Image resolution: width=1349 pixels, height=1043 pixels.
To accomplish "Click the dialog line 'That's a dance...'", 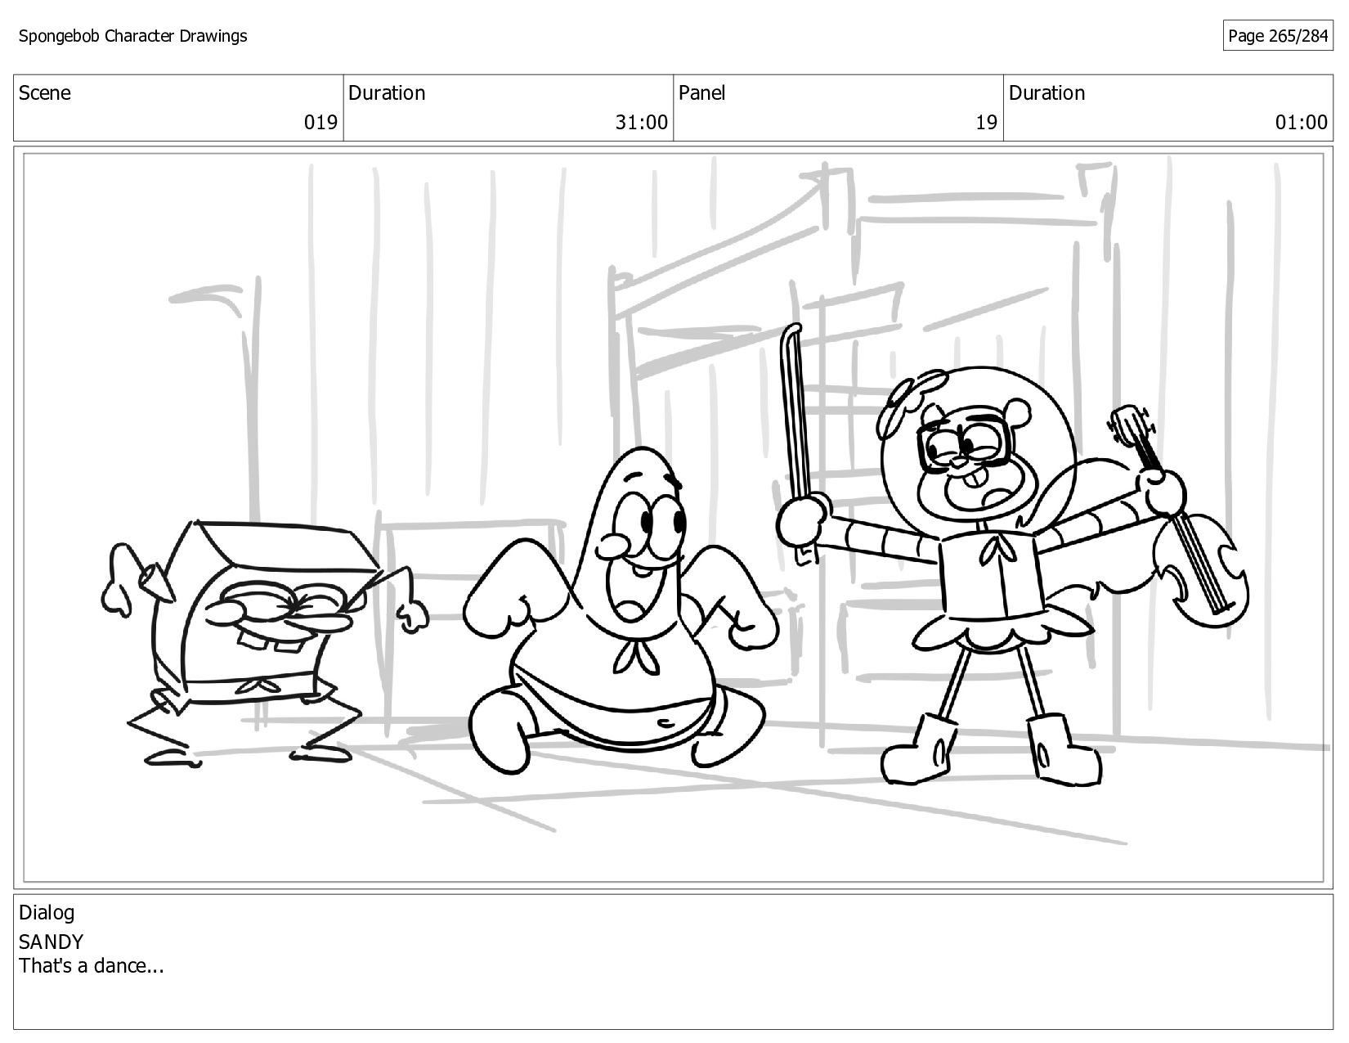I will pyautogui.click(x=92, y=966).
